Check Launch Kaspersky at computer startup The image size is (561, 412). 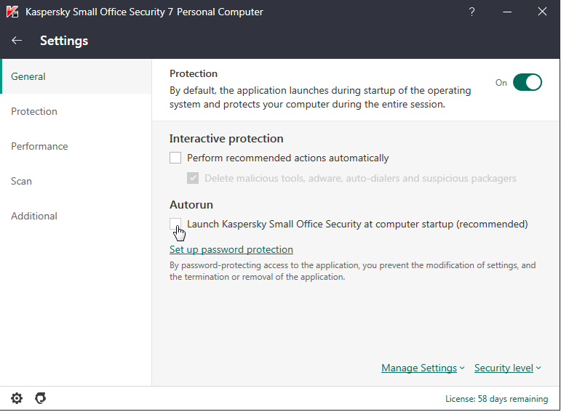point(175,224)
